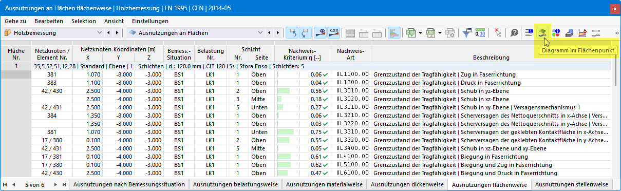This screenshot has width=621, height=191.
Task: Click the stacked layers info icon
Action: pos(569,32)
